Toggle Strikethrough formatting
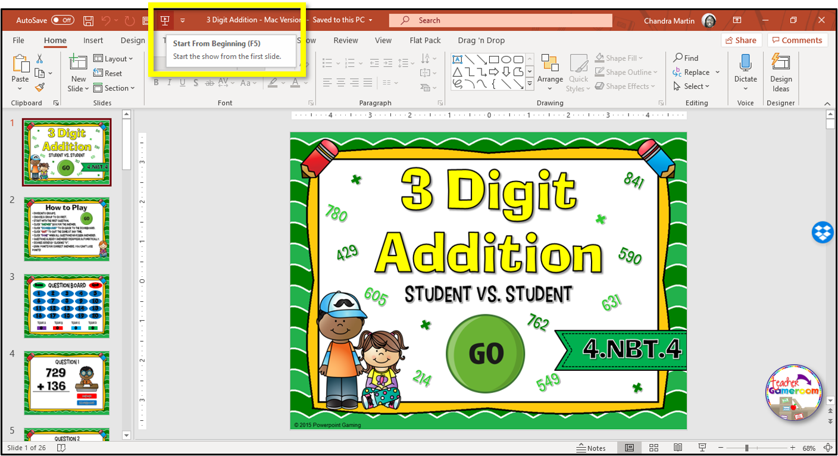 click(209, 83)
